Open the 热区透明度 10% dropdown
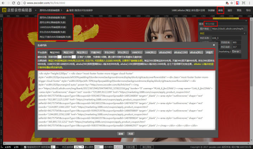 79,147
